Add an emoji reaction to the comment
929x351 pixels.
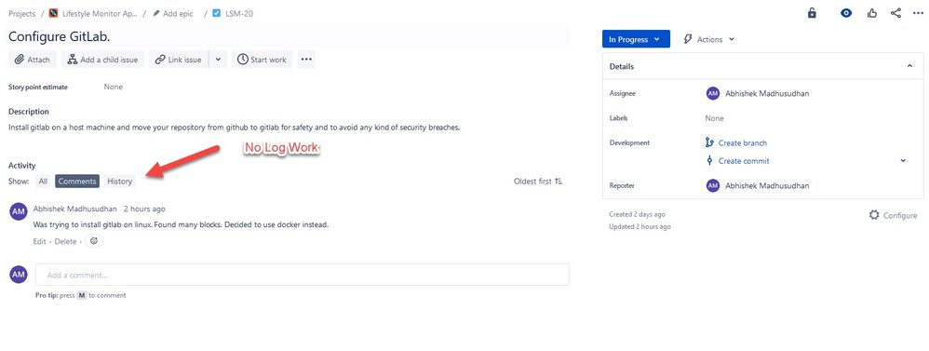click(94, 241)
